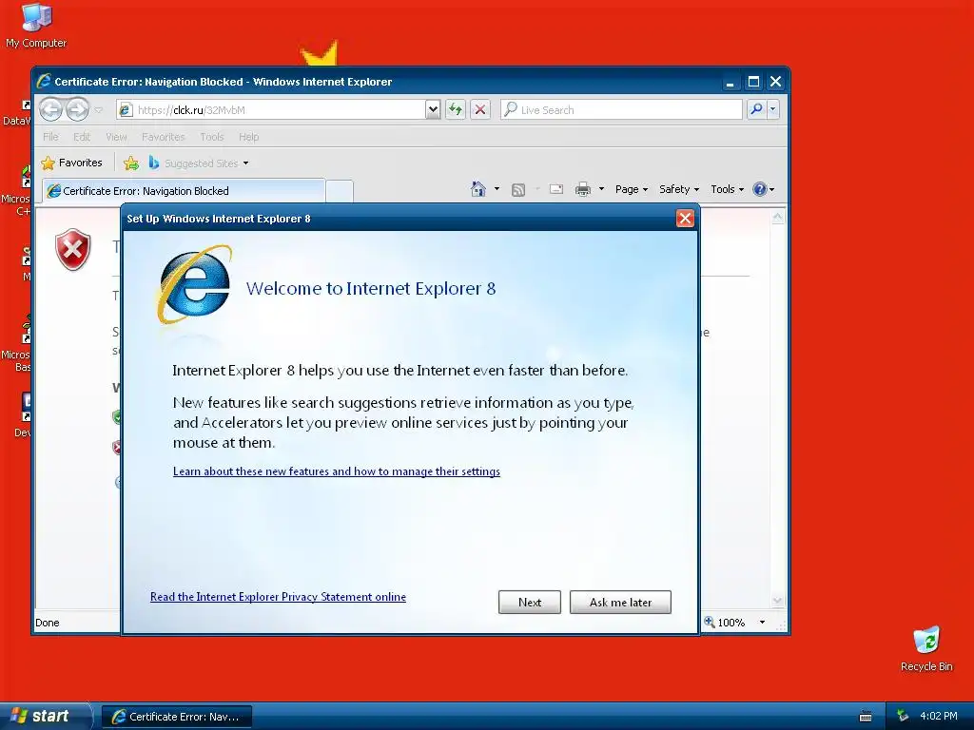Image resolution: width=974 pixels, height=730 pixels.
Task: Expand the Print dropdown arrow
Action: [601, 189]
